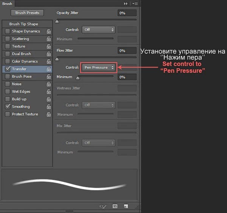227x213 pixels.
Task: Click the create new brush icon
Action: tap(126, 206)
